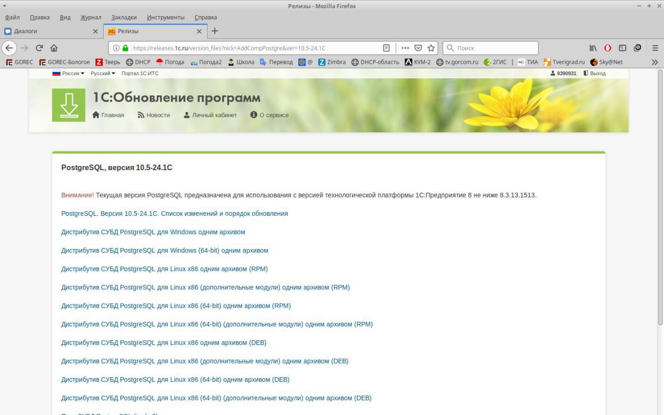Click the URL address field

click(254, 48)
